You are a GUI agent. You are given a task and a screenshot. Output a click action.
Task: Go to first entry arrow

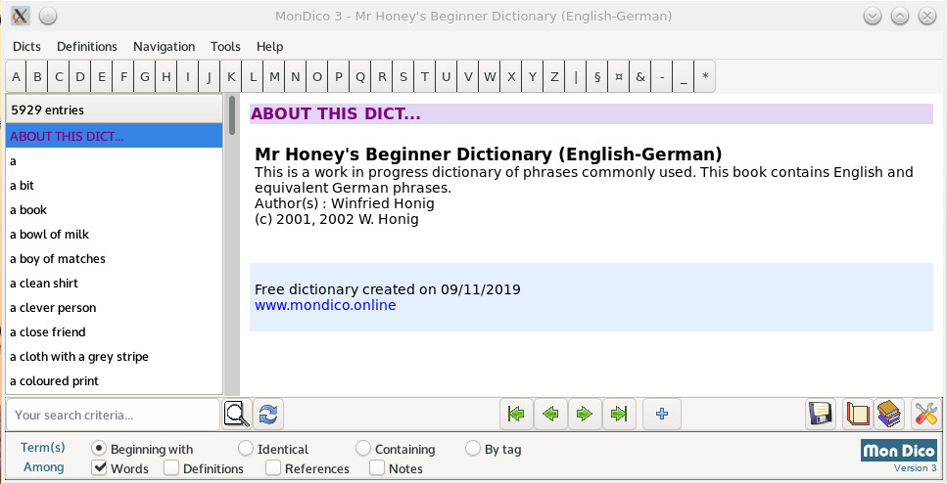pyautogui.click(x=516, y=414)
